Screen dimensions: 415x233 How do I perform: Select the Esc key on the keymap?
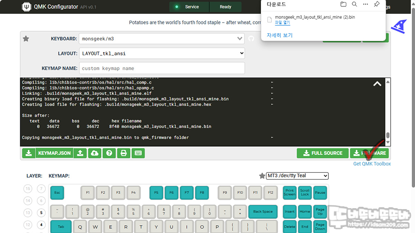(x=57, y=193)
